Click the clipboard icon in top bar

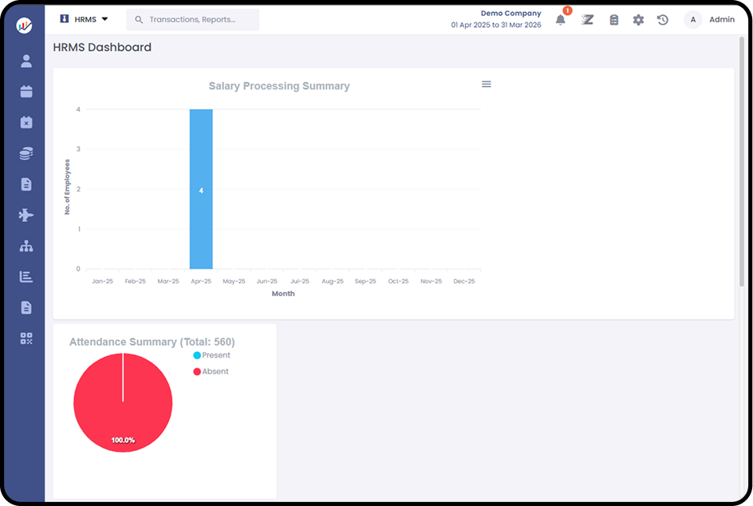(613, 19)
